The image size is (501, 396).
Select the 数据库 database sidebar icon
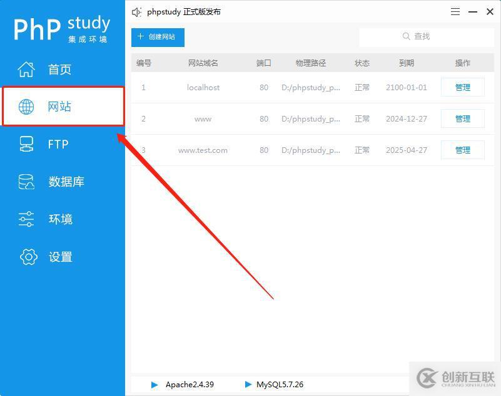[x=26, y=182]
